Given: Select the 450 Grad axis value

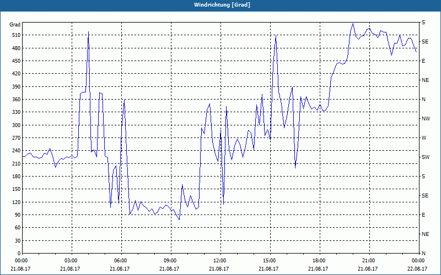Looking at the screenshot, I should click(16, 61).
